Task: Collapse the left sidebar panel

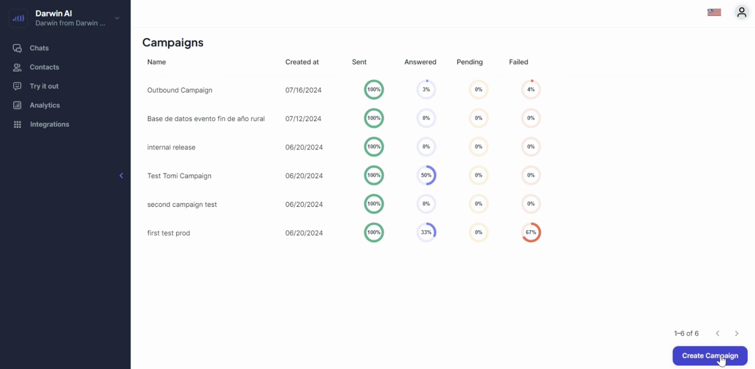Action: [121, 175]
